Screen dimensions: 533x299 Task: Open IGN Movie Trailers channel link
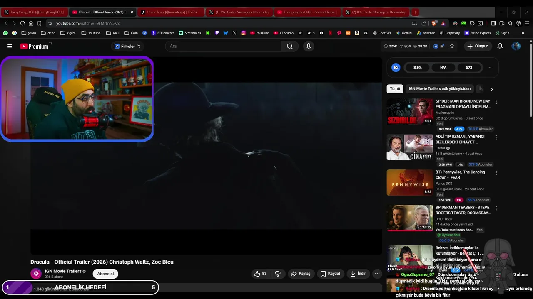63,271
